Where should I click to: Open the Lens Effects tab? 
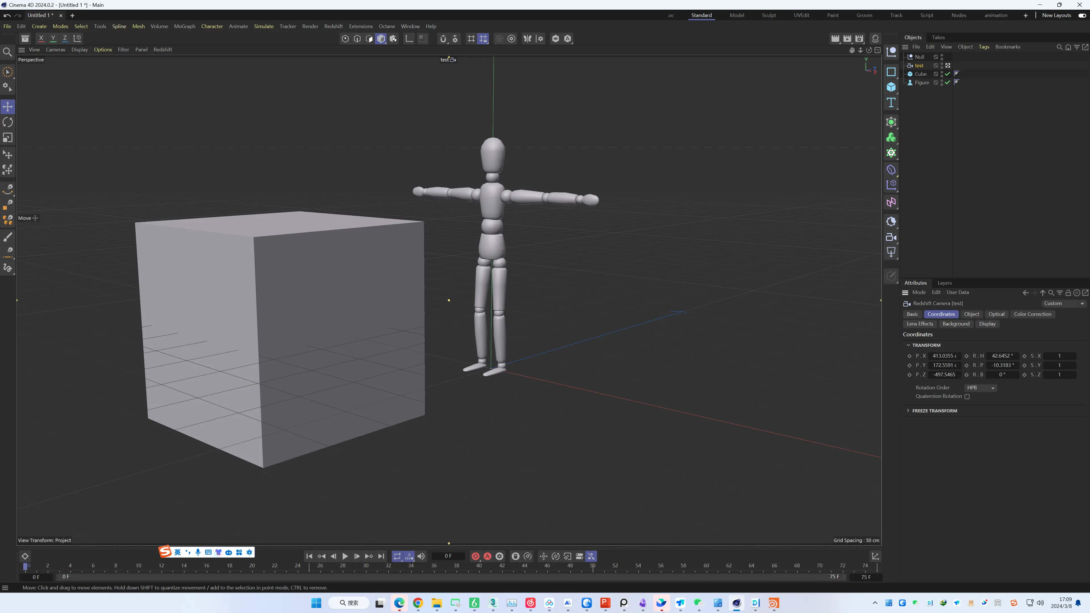(919, 324)
